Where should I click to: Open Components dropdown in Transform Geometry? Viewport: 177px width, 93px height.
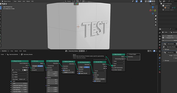[x=53, y=66]
